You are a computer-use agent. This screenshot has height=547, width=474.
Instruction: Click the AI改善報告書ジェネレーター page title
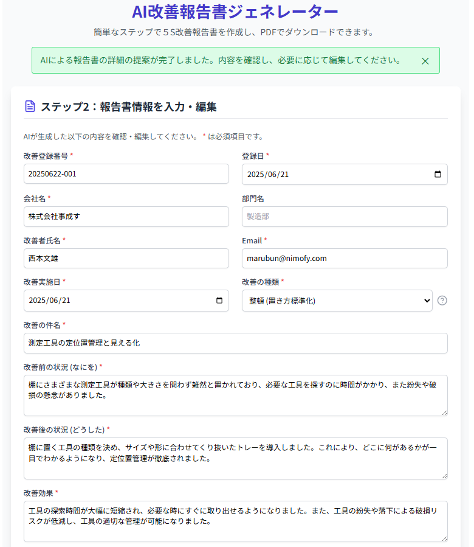[235, 12]
